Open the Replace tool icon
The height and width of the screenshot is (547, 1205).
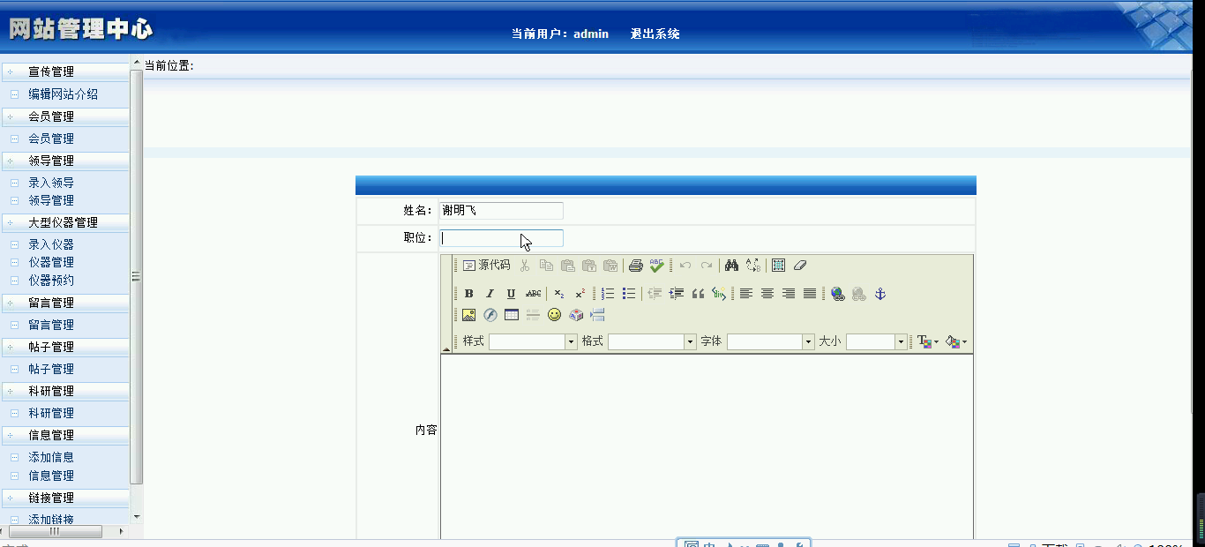[752, 265]
